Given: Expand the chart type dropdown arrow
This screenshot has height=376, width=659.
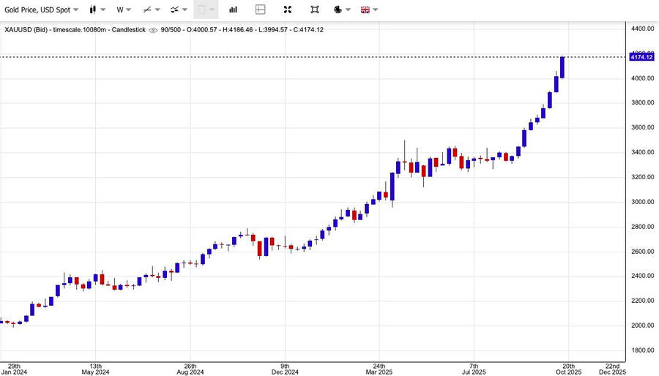Looking at the screenshot, I should coord(103,10).
